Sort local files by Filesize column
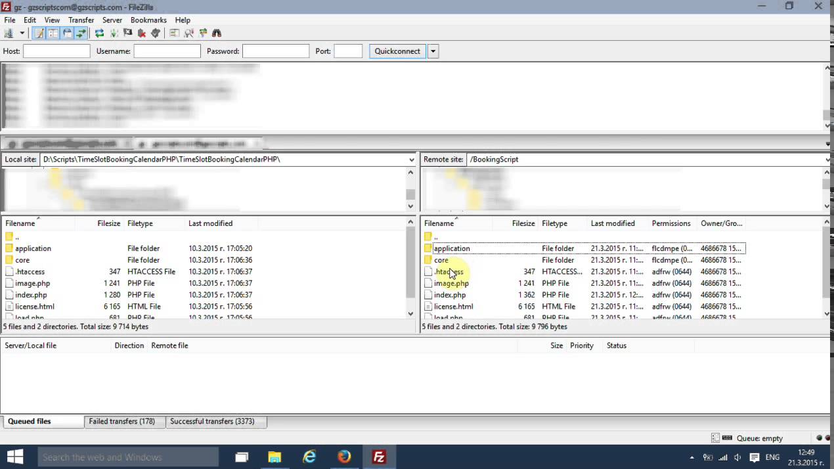Screen dimensions: 834x469 108,223
